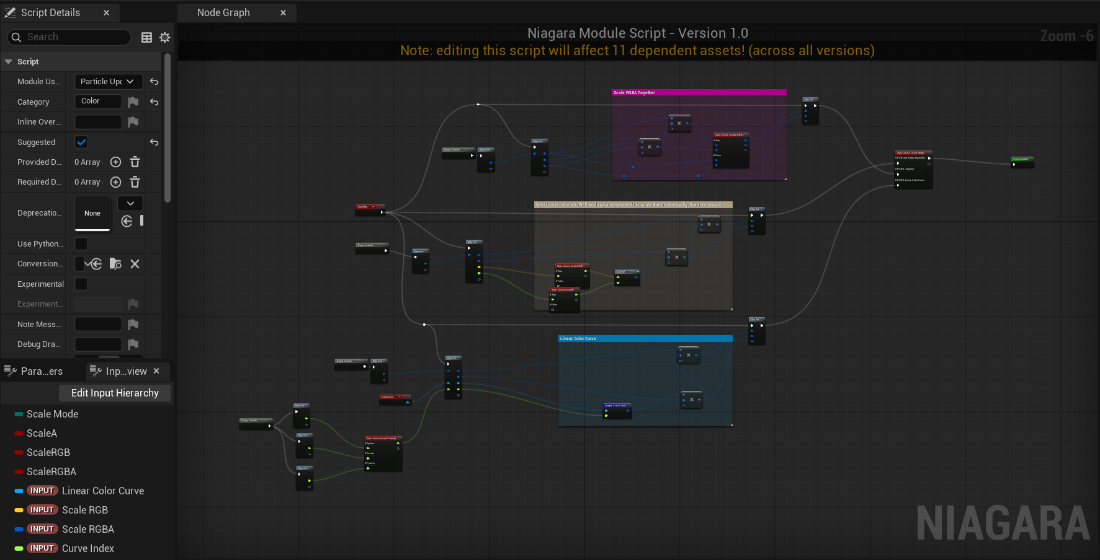Select the Static Switch (Script Context) node
This screenshot has height=560, width=1100.
click(383, 453)
